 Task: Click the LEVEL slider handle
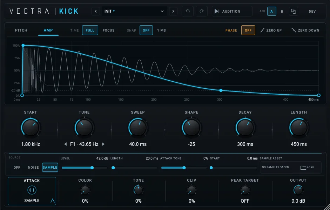(92, 168)
